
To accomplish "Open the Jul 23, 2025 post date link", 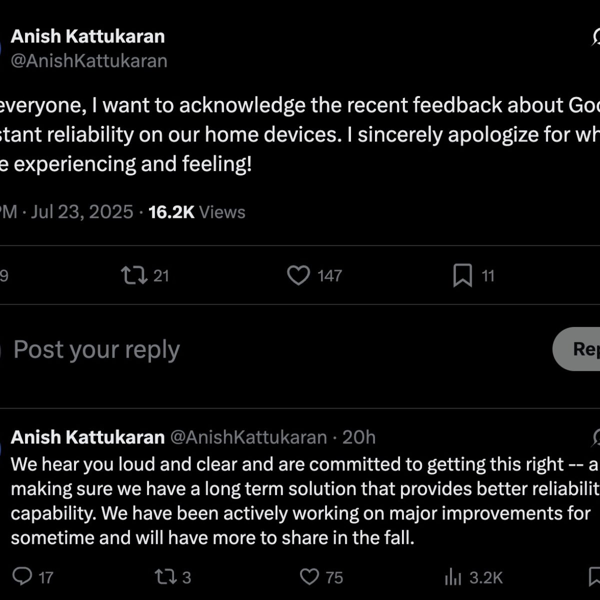I will (x=82, y=212).
